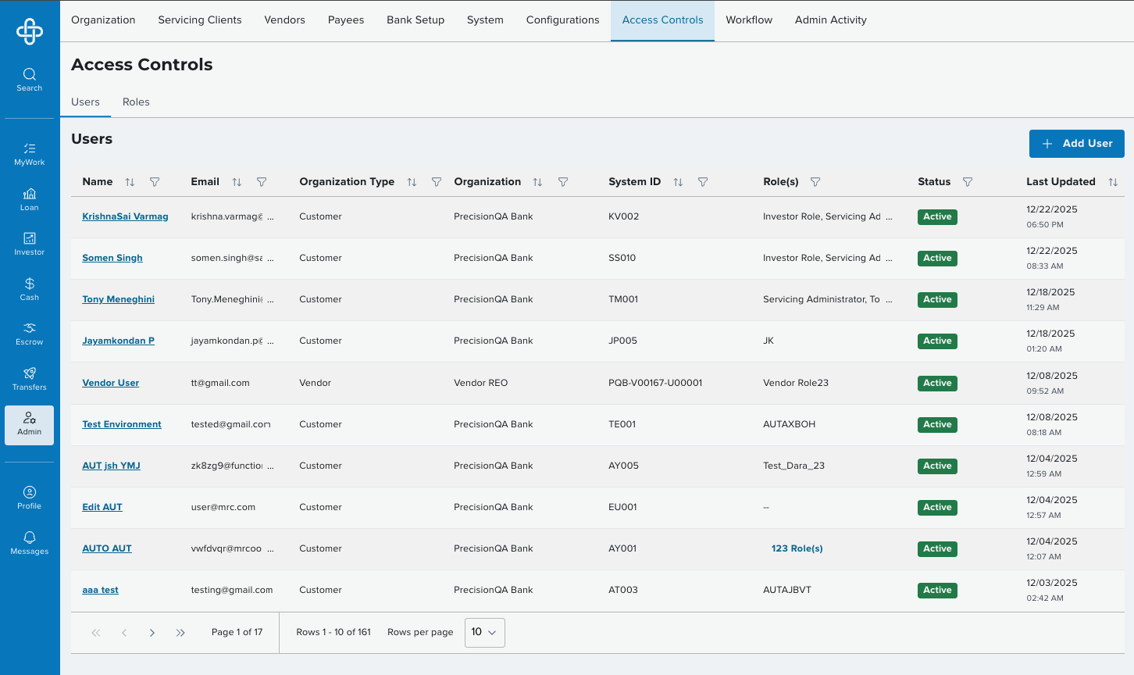Filter the Email column
The image size is (1134, 675).
pyautogui.click(x=262, y=182)
